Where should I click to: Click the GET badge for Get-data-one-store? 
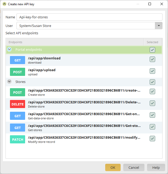18,116
